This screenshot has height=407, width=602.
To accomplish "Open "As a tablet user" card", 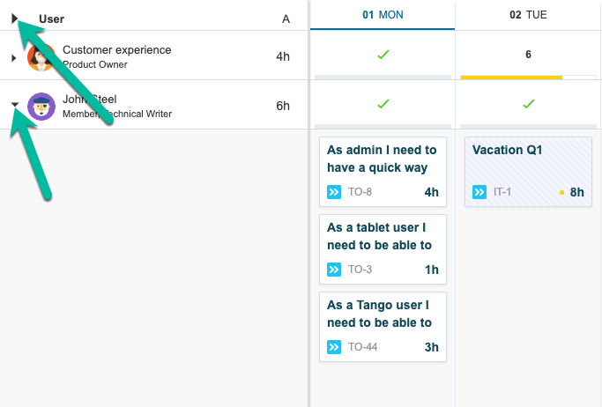I will coord(382,236).
